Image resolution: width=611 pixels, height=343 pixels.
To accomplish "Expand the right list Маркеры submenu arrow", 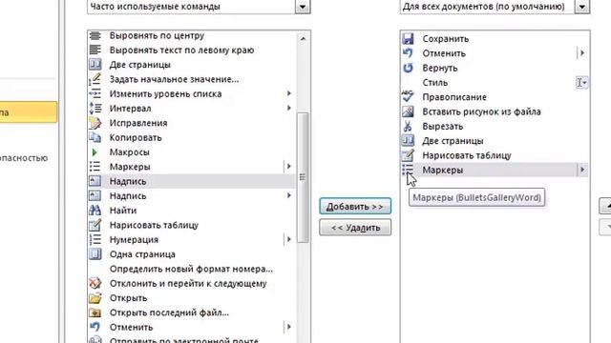I will coord(582,170).
